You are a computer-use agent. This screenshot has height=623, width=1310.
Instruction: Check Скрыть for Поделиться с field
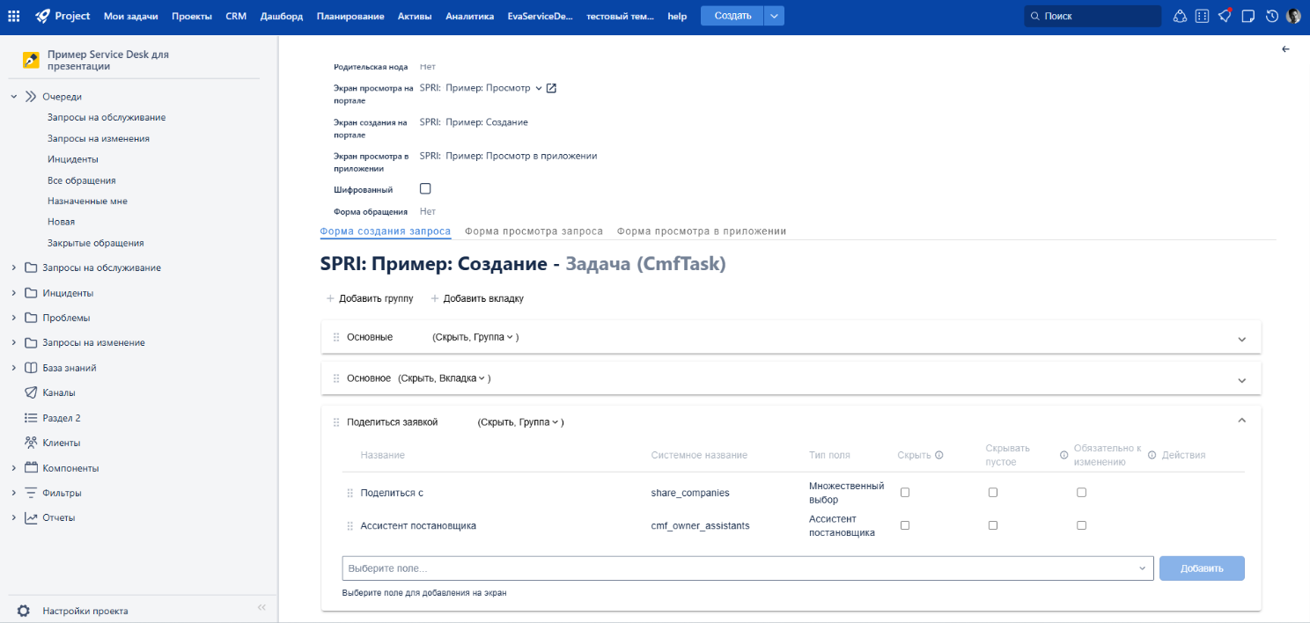905,493
